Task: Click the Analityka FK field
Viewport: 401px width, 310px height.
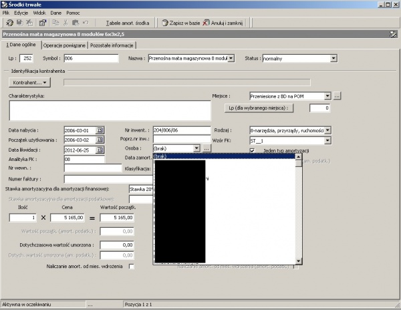Action: [84, 160]
